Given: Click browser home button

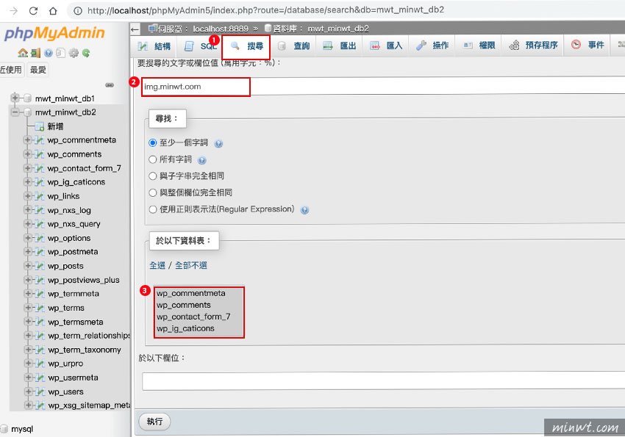Looking at the screenshot, I should click(53, 11).
